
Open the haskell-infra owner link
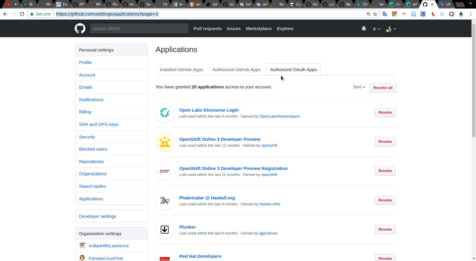[270, 204]
